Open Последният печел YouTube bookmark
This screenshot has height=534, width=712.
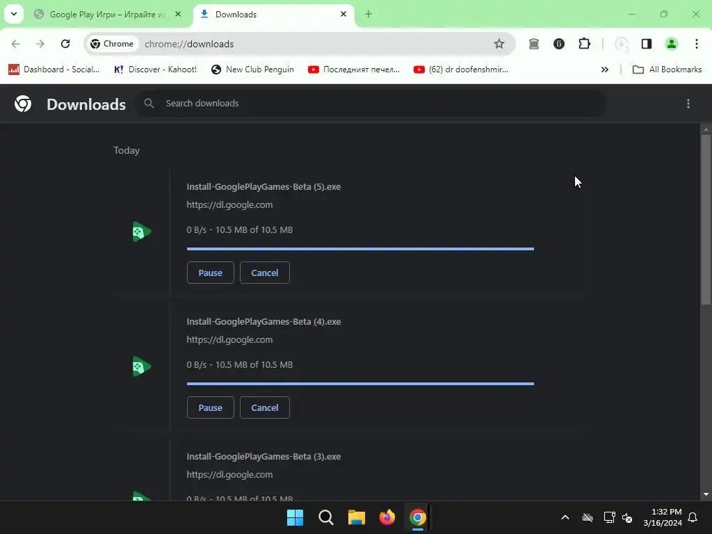pos(354,70)
